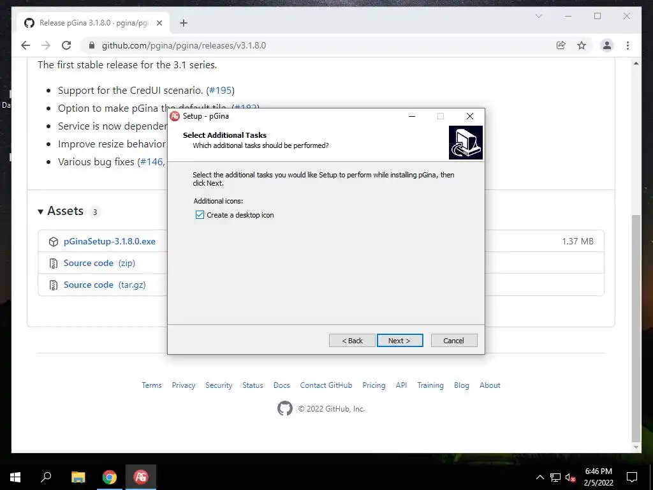Open Chrome three-dot menu

pyautogui.click(x=627, y=45)
